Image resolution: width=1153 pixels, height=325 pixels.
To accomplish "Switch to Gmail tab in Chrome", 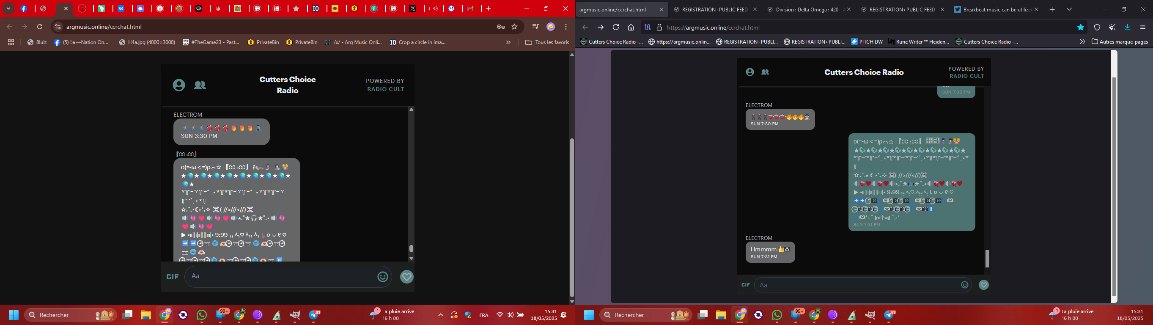I will click(471, 8).
